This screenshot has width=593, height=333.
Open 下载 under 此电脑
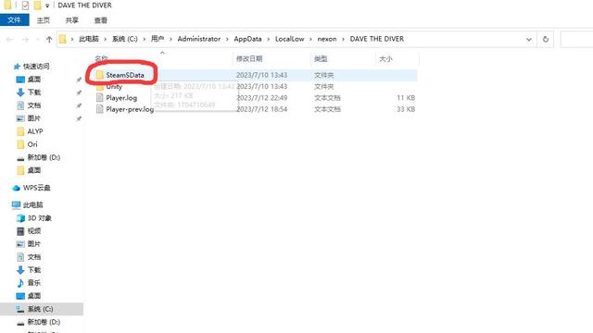(x=34, y=270)
